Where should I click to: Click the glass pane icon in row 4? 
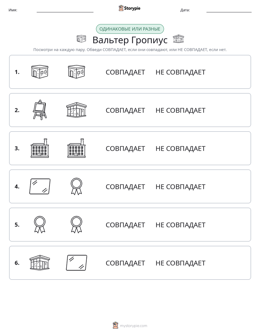click(x=40, y=187)
